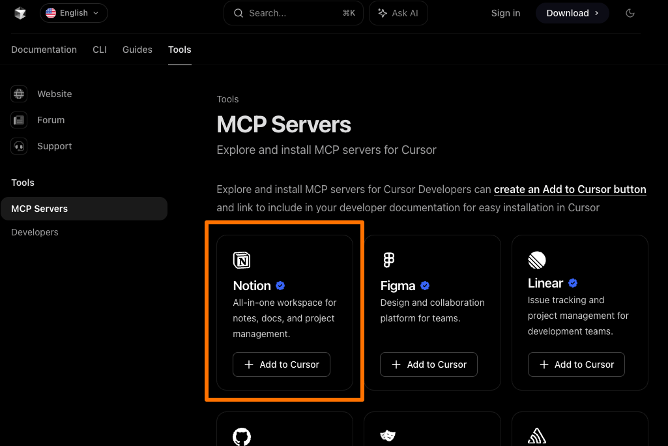Screen dimensions: 668x446
Task: Focus the Search input field
Action: (x=293, y=13)
